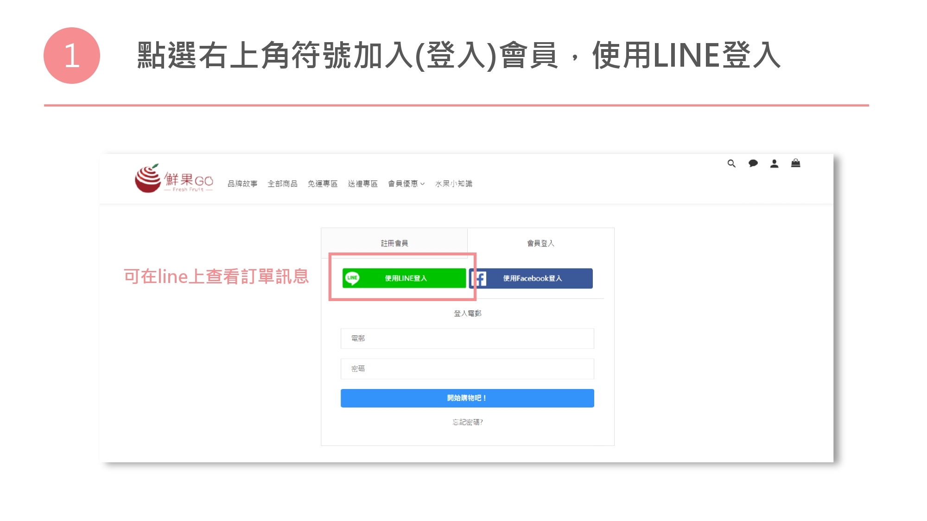Go to the 免運專區 menu item
This screenshot has height=521, width=927.
pos(323,184)
